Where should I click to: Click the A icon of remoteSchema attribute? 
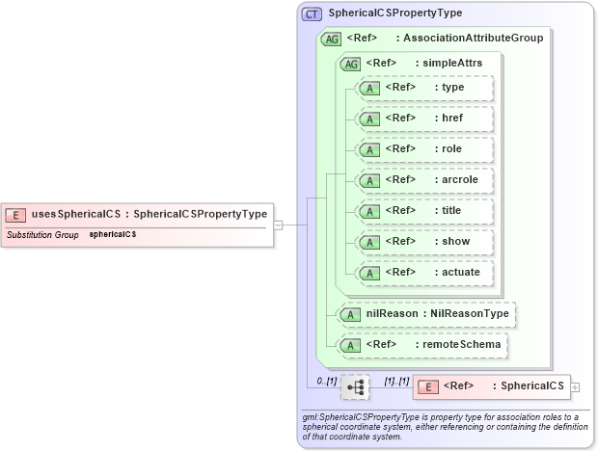350,346
